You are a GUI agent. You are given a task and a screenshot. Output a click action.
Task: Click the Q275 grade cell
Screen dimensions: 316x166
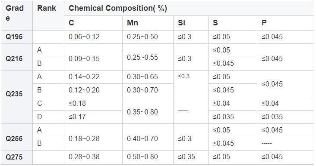(x=17, y=157)
